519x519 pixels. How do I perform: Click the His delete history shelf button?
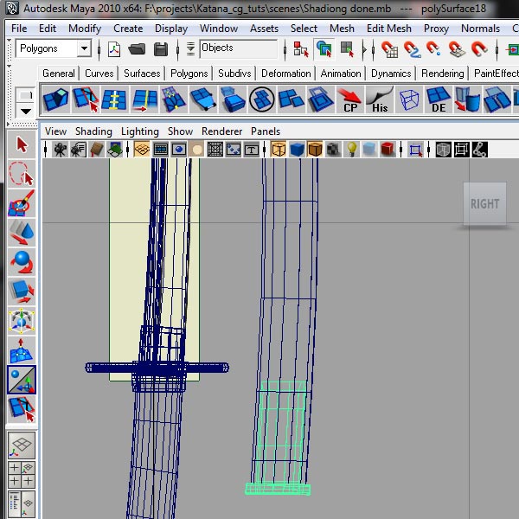(380, 99)
